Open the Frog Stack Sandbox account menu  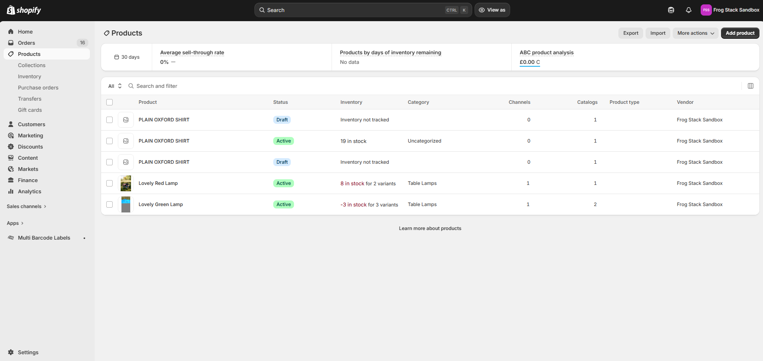[x=730, y=10]
